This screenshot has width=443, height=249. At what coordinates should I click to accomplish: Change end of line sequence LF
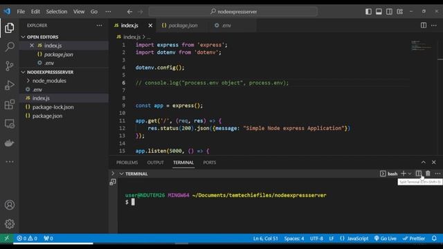click(x=332, y=239)
